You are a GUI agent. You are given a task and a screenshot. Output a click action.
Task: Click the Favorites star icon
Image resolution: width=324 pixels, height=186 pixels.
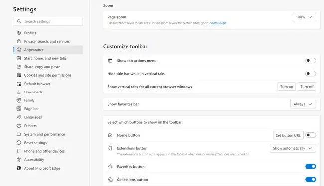[110, 166]
